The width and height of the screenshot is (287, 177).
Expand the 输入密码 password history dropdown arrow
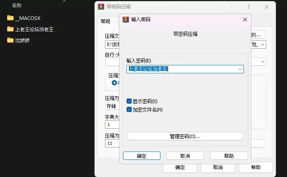(240, 69)
